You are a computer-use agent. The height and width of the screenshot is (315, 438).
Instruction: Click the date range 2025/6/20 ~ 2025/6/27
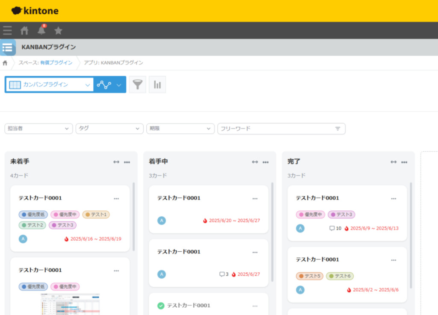(x=234, y=221)
